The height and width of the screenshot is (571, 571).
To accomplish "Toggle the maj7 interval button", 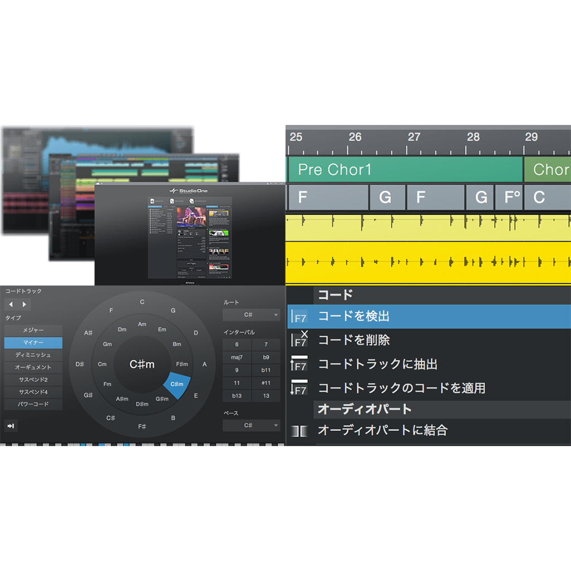I will point(236,356).
